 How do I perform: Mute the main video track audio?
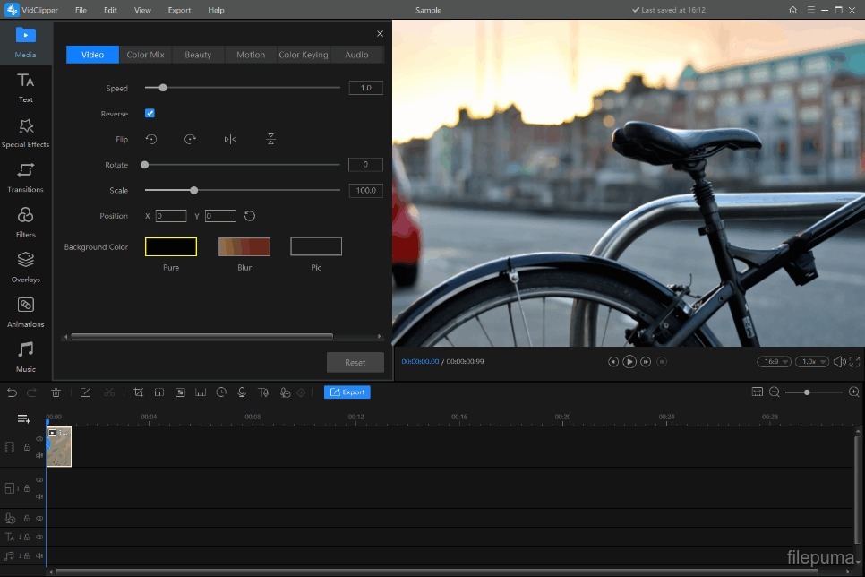click(39, 455)
